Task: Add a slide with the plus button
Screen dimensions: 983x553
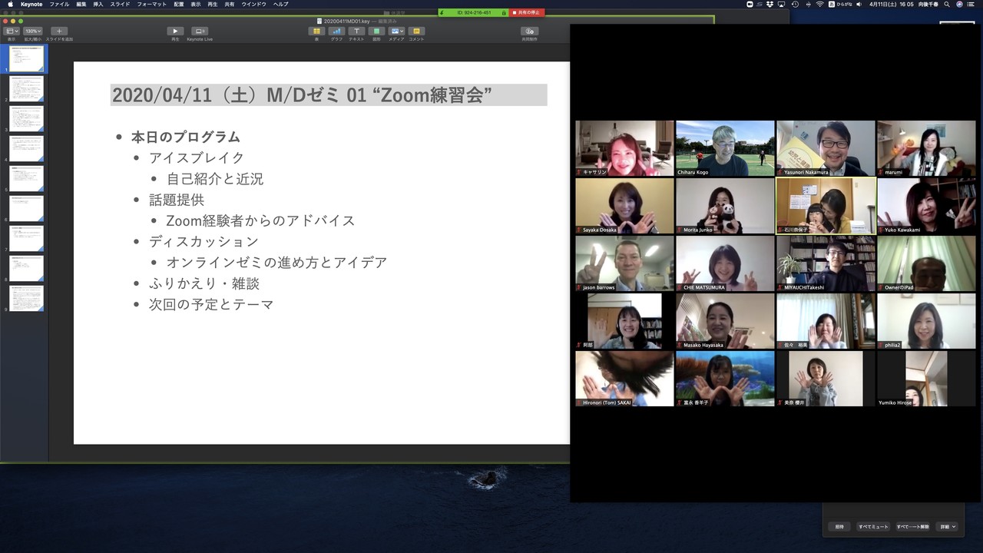Action: [x=59, y=31]
